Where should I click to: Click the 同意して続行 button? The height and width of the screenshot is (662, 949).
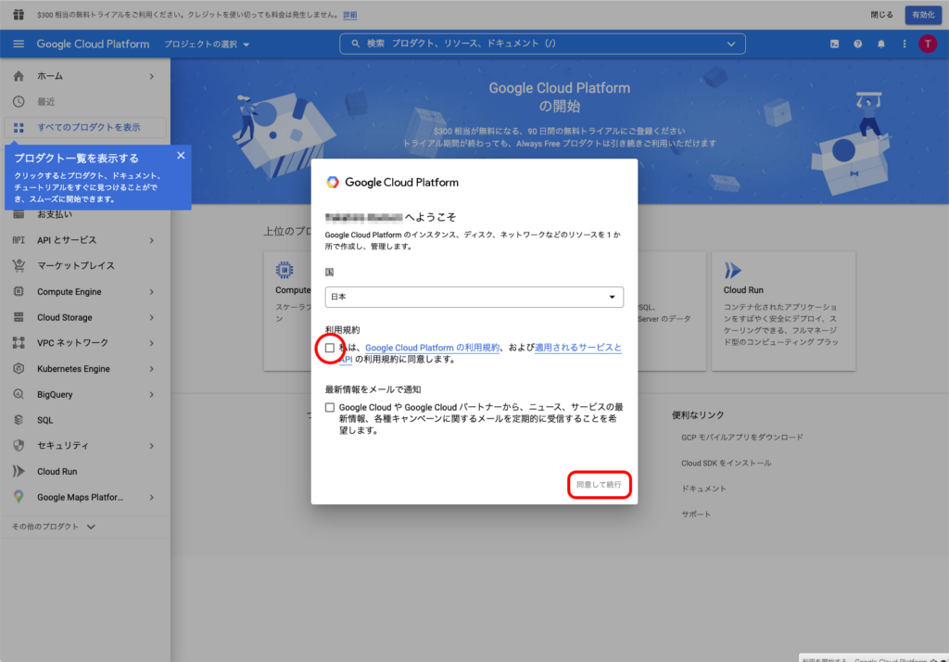(x=599, y=485)
